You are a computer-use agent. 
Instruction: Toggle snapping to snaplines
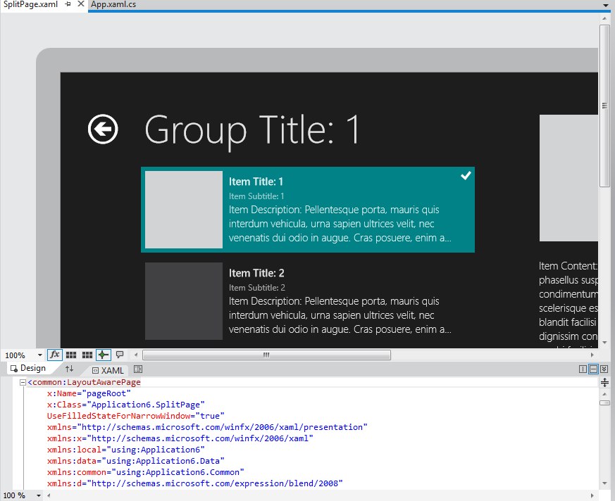104,355
